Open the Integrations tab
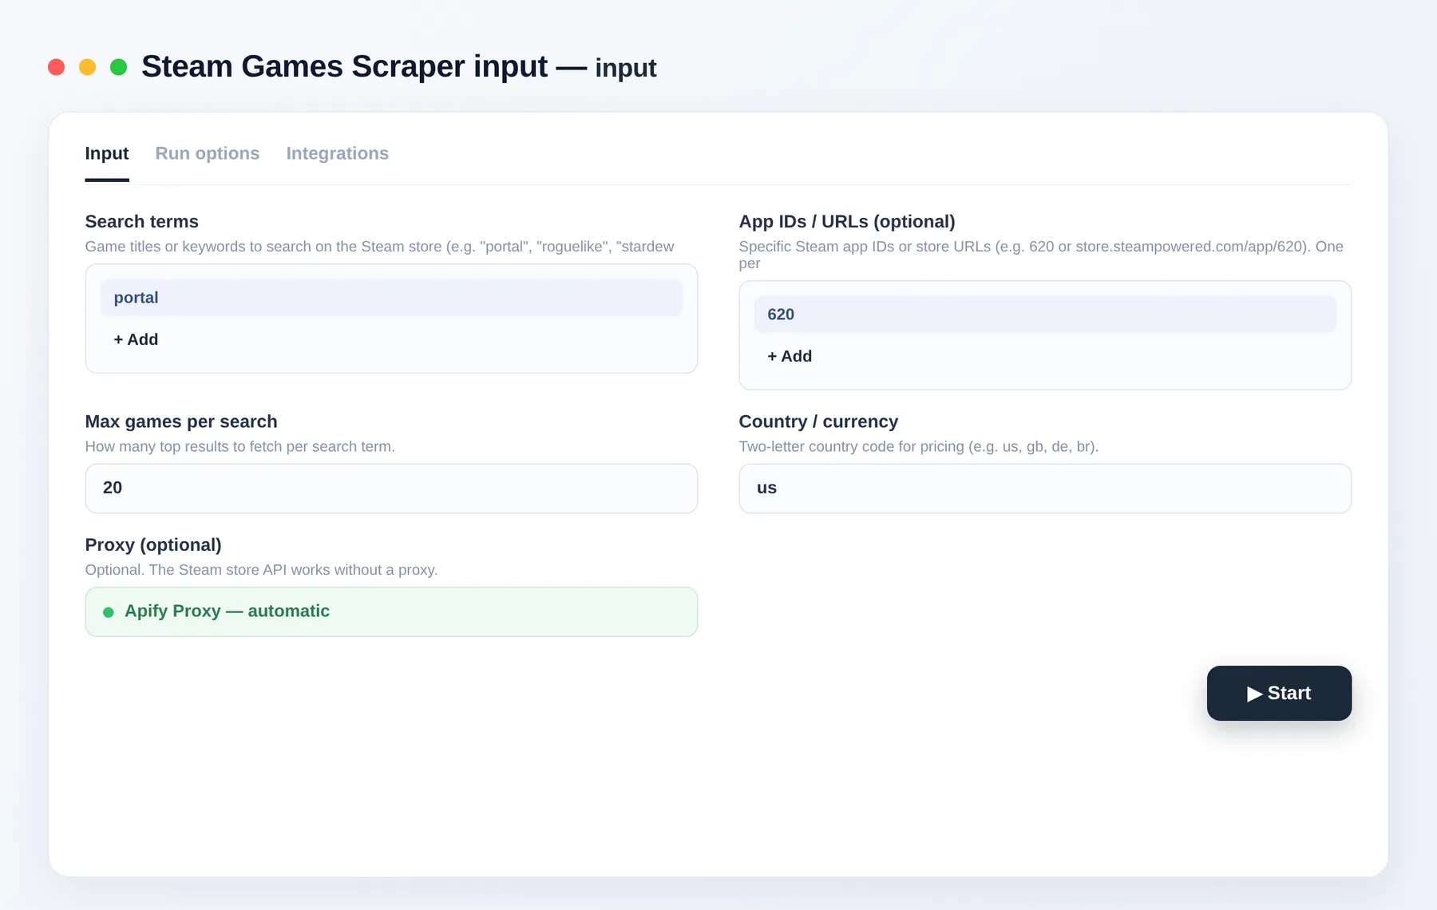The width and height of the screenshot is (1437, 910). click(x=338, y=153)
